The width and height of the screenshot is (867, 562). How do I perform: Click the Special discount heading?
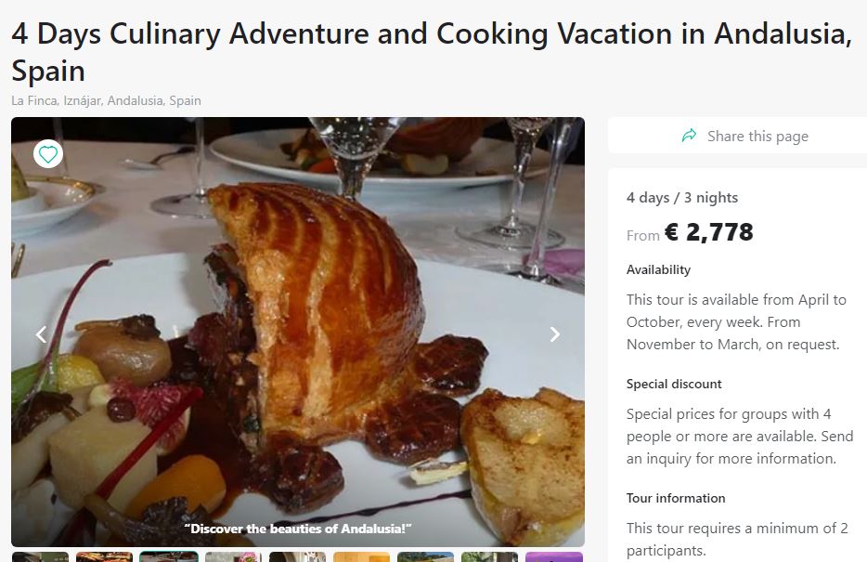pos(674,384)
